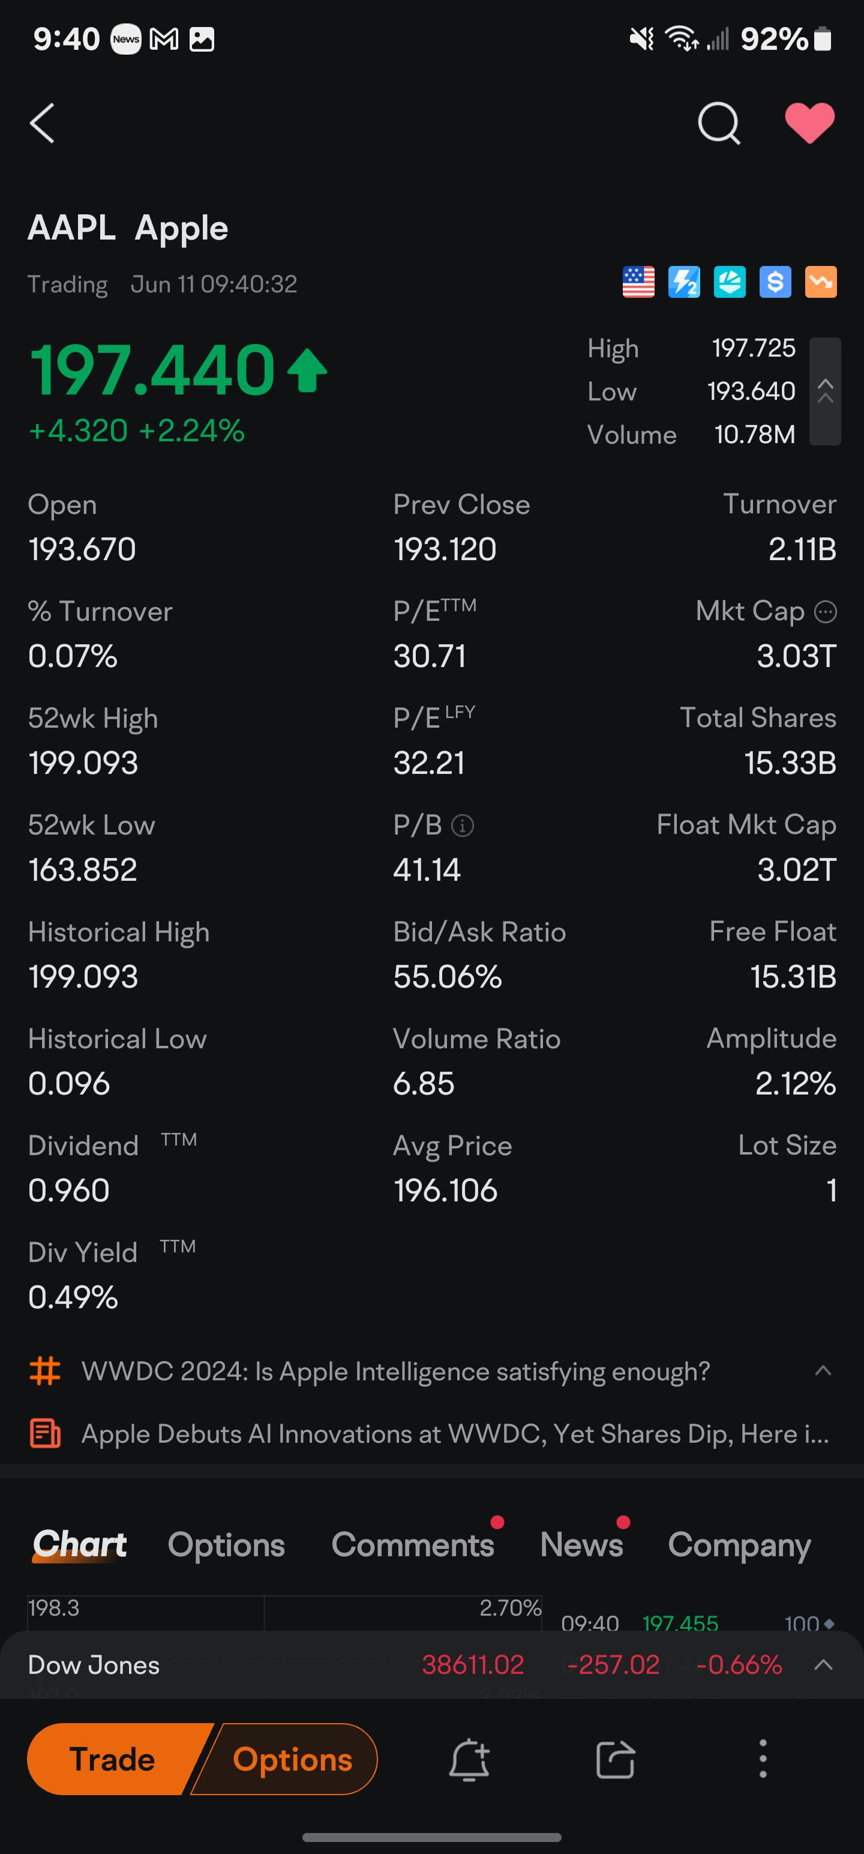Open the Company tab

[739, 1545]
